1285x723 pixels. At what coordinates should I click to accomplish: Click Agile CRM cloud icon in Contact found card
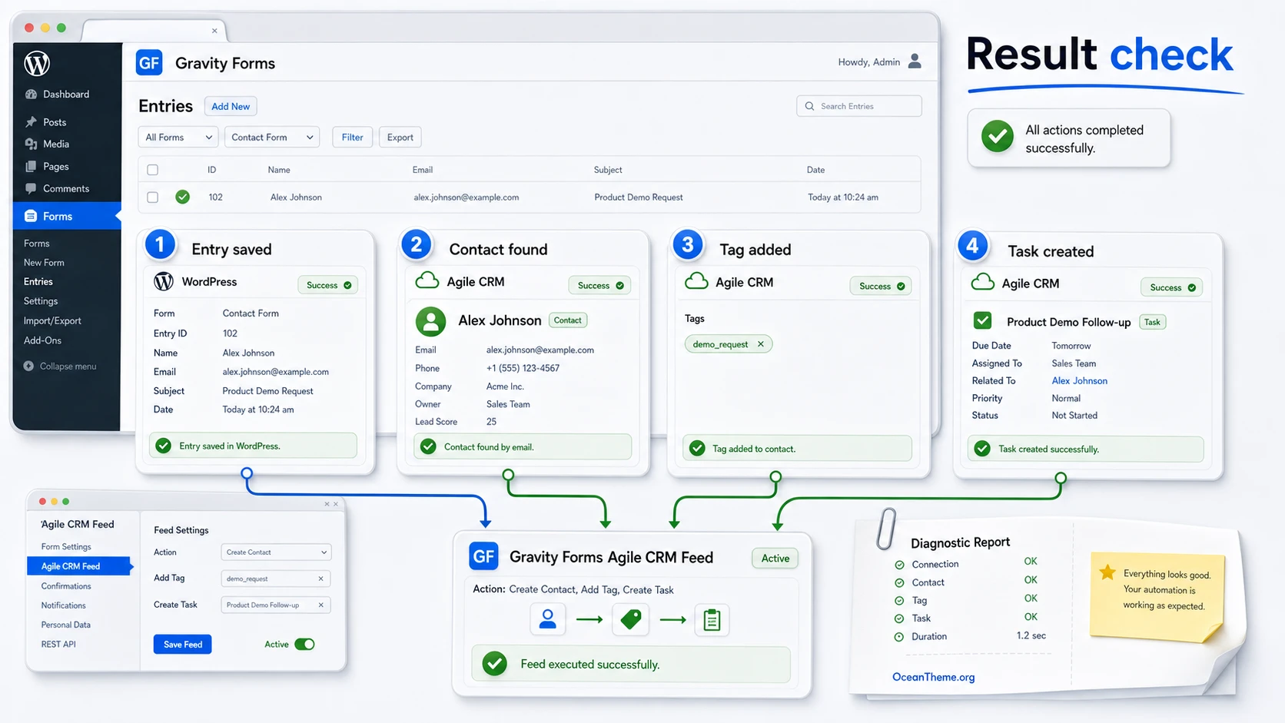(x=427, y=281)
